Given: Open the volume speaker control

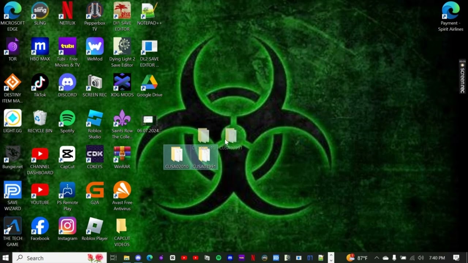Looking at the screenshot, I should click(421, 258).
